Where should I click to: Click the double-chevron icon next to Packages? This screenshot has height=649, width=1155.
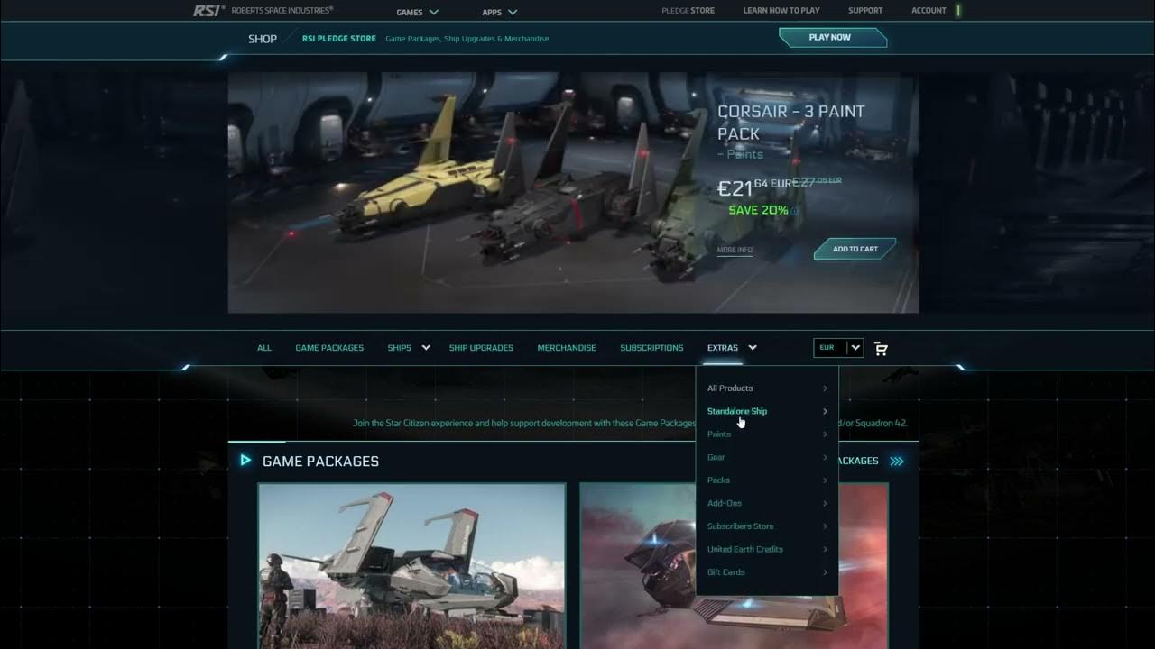tap(896, 461)
